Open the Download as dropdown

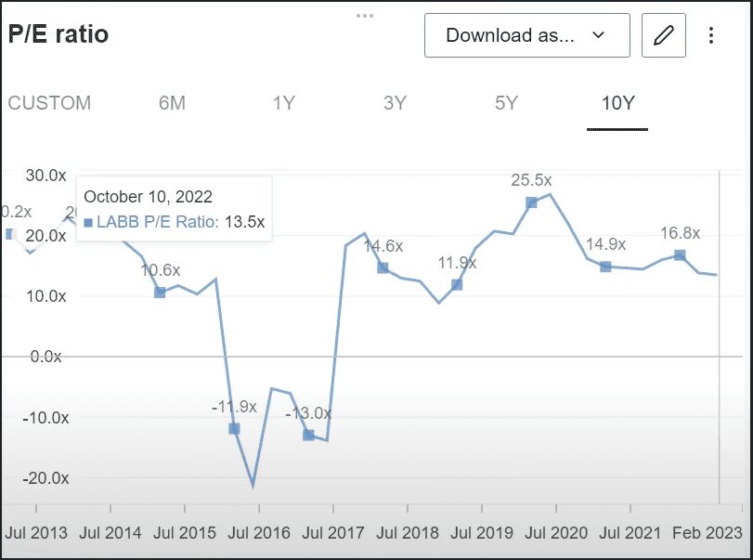click(x=526, y=36)
